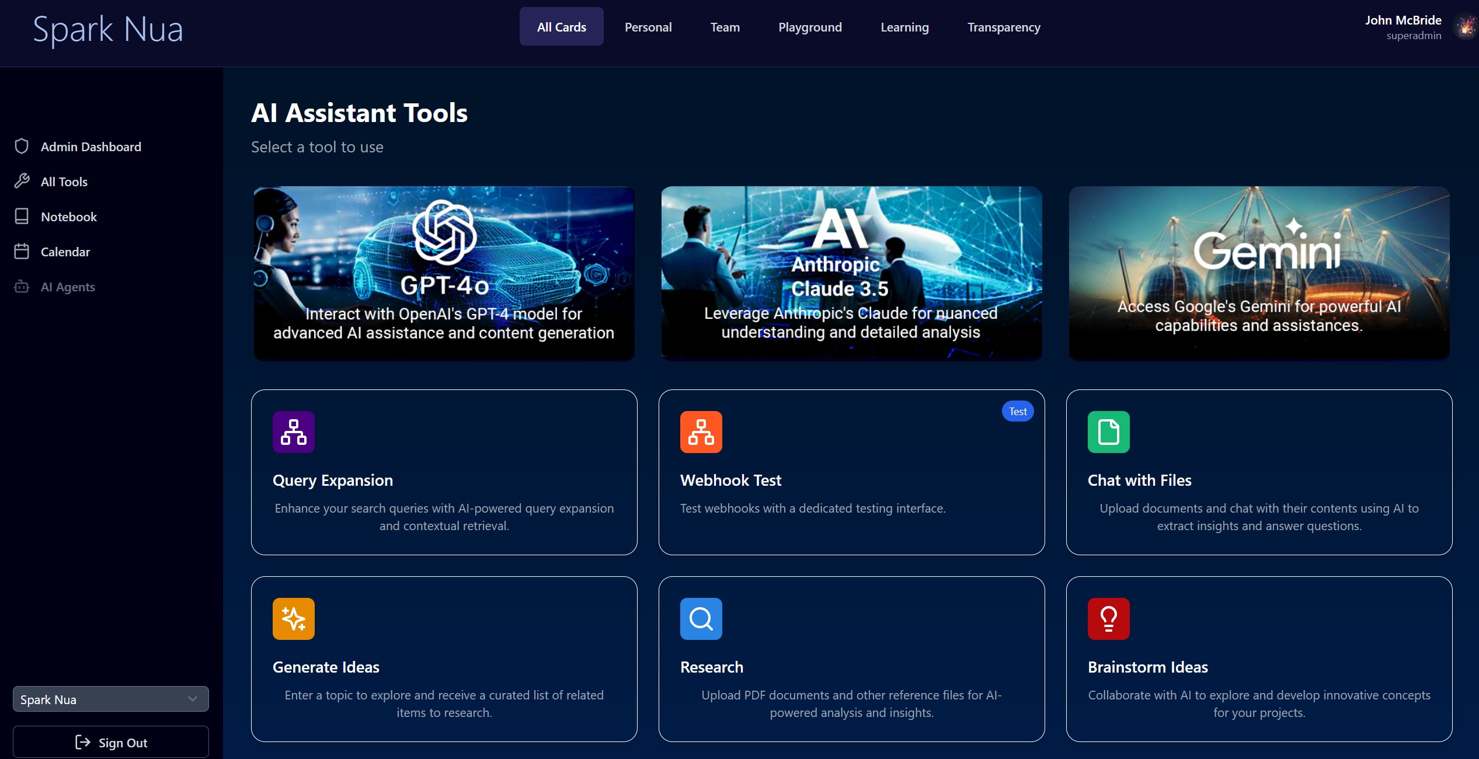
Task: Click the yellow Generate Ideas sparkle icon
Action: click(294, 619)
